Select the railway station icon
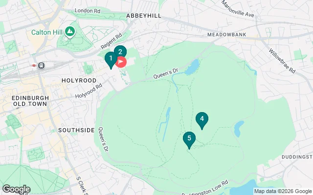 coord(34,65)
